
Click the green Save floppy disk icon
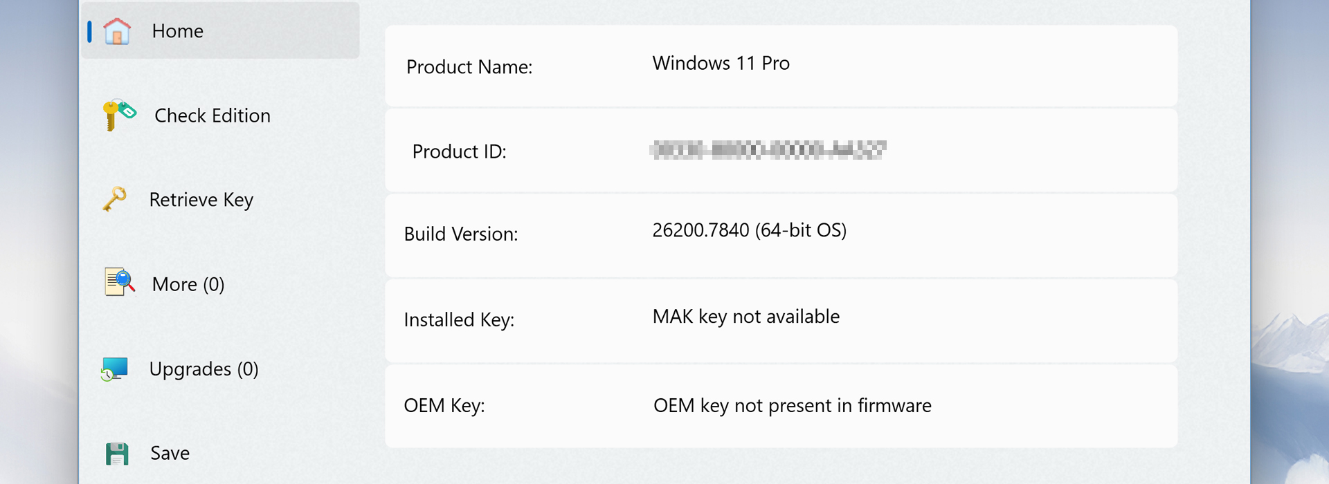click(x=117, y=454)
